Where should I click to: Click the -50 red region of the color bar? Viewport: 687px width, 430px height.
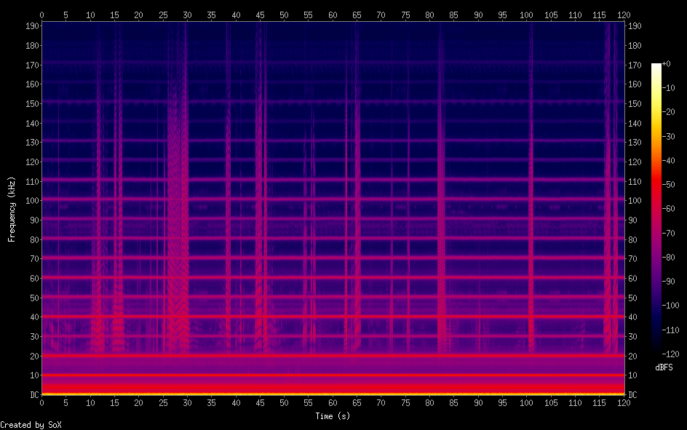[x=656, y=186]
